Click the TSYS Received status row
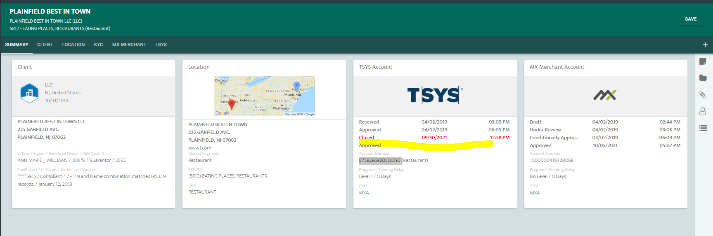The height and width of the screenshot is (236, 713). [x=434, y=122]
